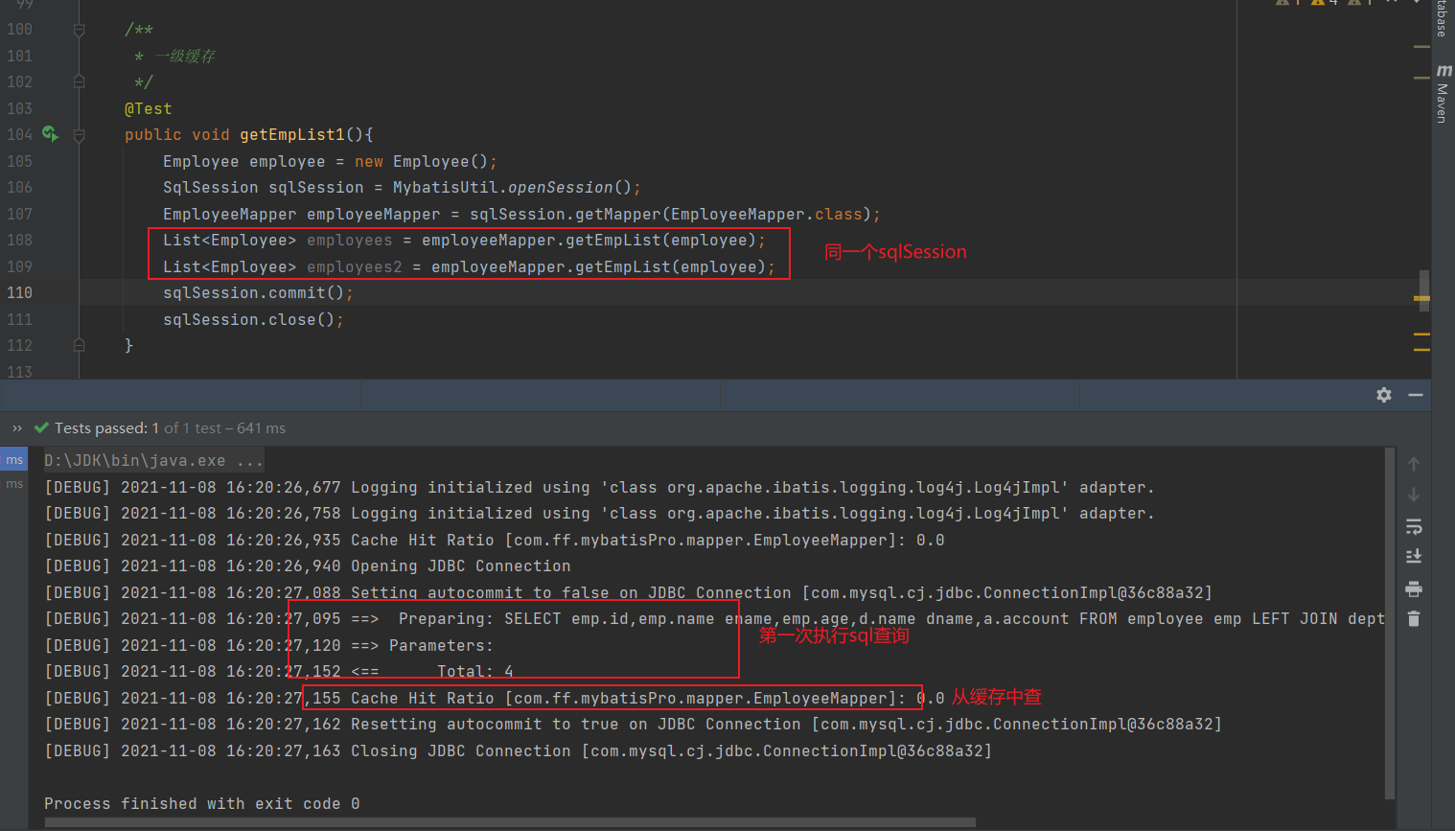Click the 'employees2' variable
The height and width of the screenshot is (831, 1455).
pos(355,267)
